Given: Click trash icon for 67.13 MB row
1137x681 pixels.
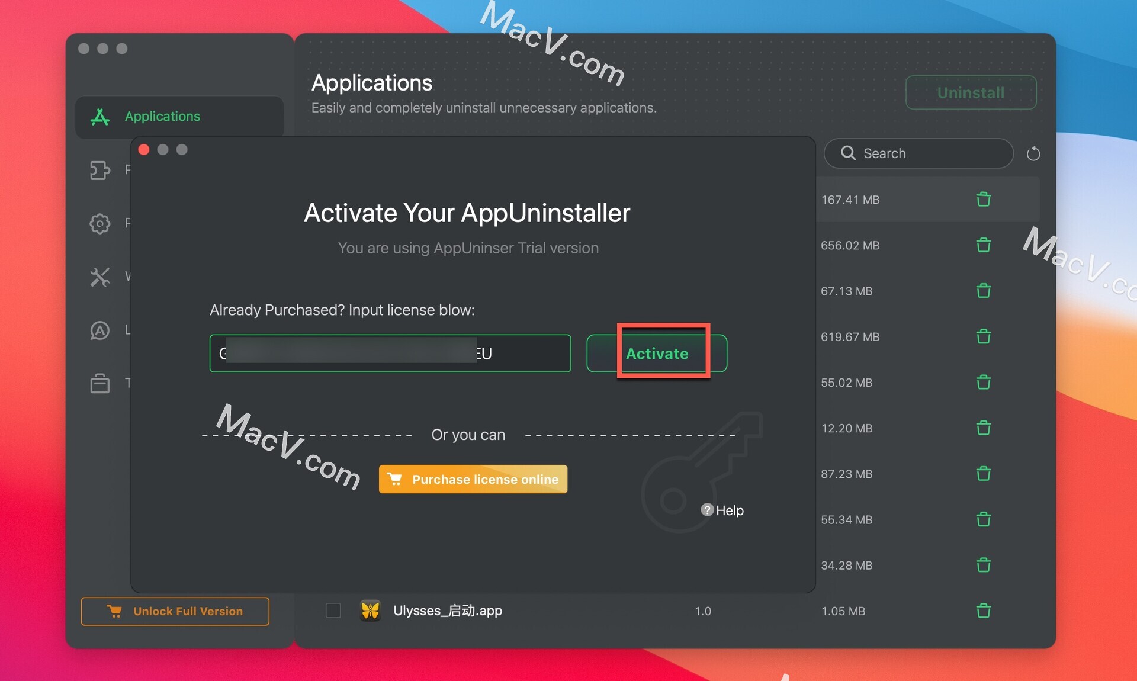Looking at the screenshot, I should point(984,291).
